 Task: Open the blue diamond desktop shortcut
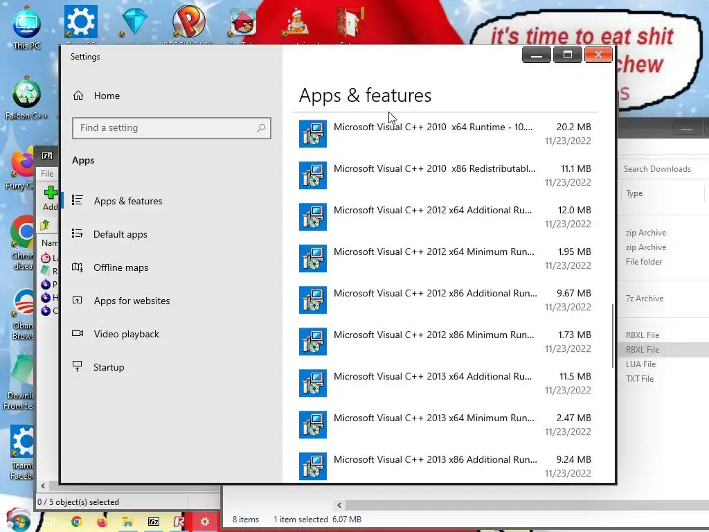tap(134, 21)
